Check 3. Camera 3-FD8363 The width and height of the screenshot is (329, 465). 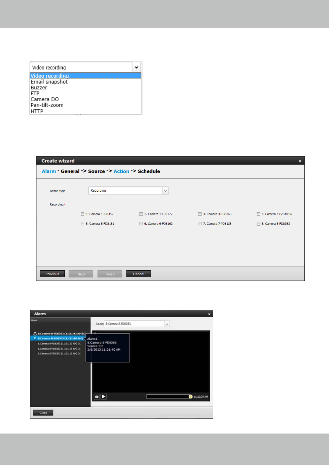click(200, 214)
